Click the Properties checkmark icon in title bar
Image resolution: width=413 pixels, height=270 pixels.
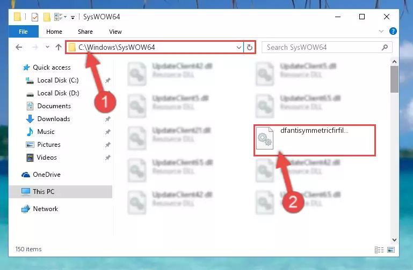(x=35, y=17)
